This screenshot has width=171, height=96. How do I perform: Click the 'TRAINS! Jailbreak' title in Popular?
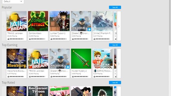point(15,33)
